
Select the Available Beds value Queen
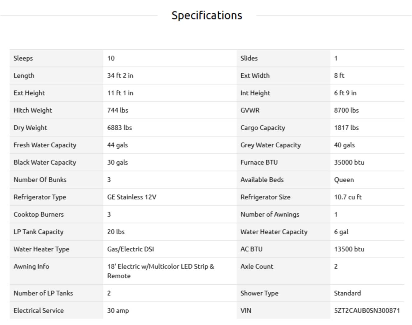click(x=344, y=180)
